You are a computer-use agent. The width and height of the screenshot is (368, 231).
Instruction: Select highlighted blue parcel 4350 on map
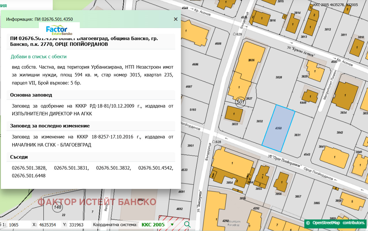click(x=278, y=128)
